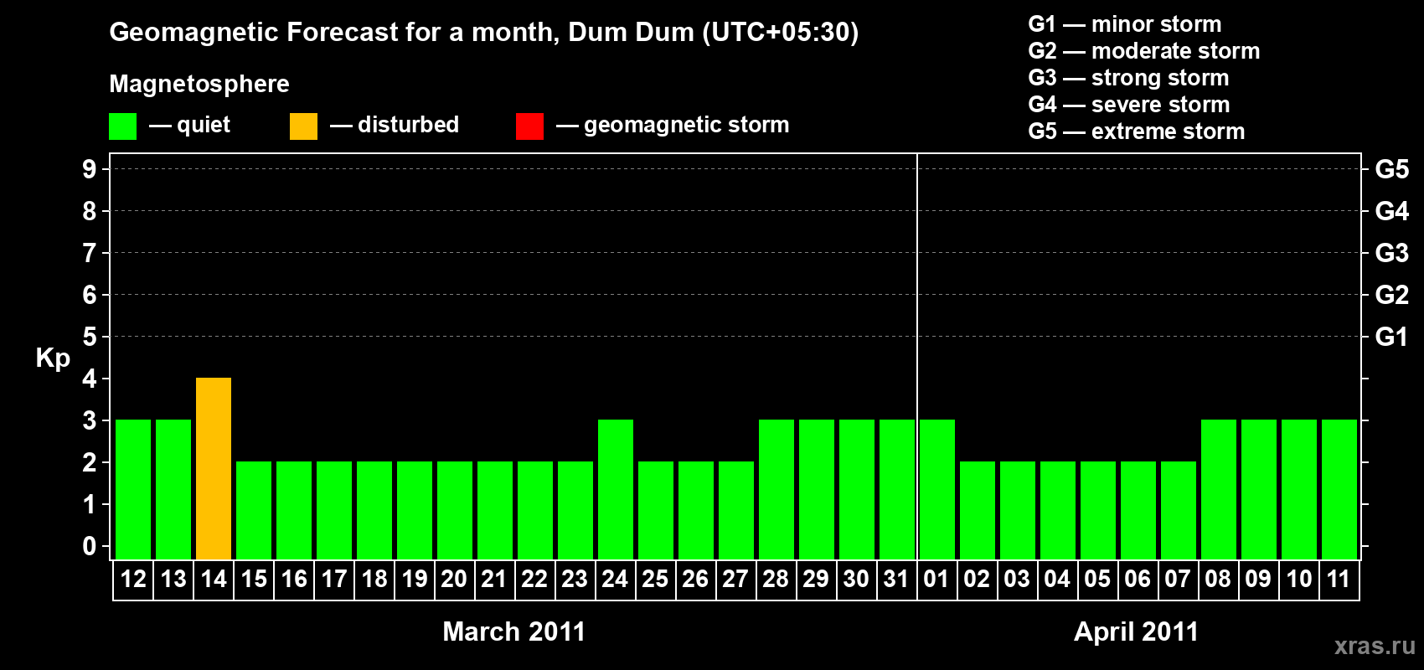
Task: Click the 'disturbed' legend label
Action: pos(408,125)
